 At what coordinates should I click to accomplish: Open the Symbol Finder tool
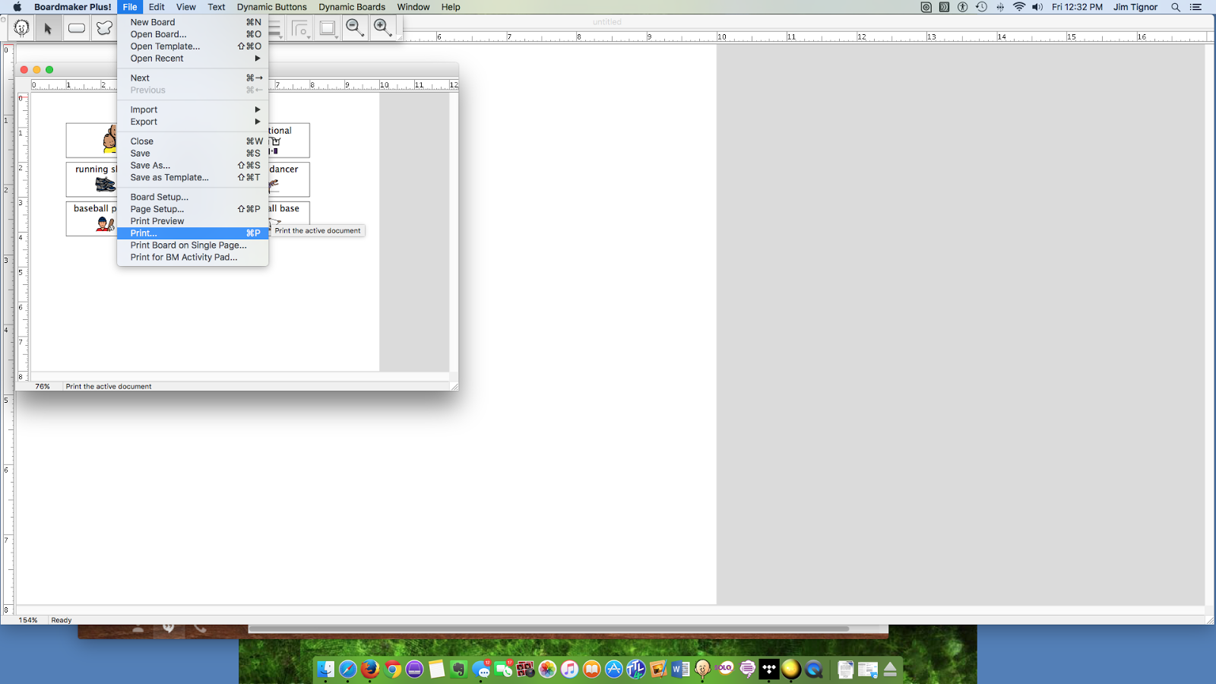pos(21,27)
